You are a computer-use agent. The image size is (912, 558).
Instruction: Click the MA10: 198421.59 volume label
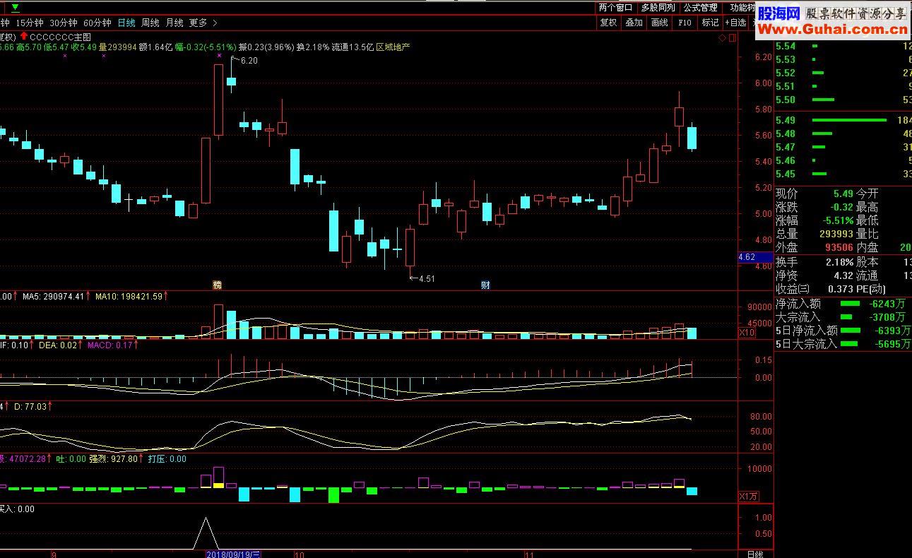click(x=129, y=297)
